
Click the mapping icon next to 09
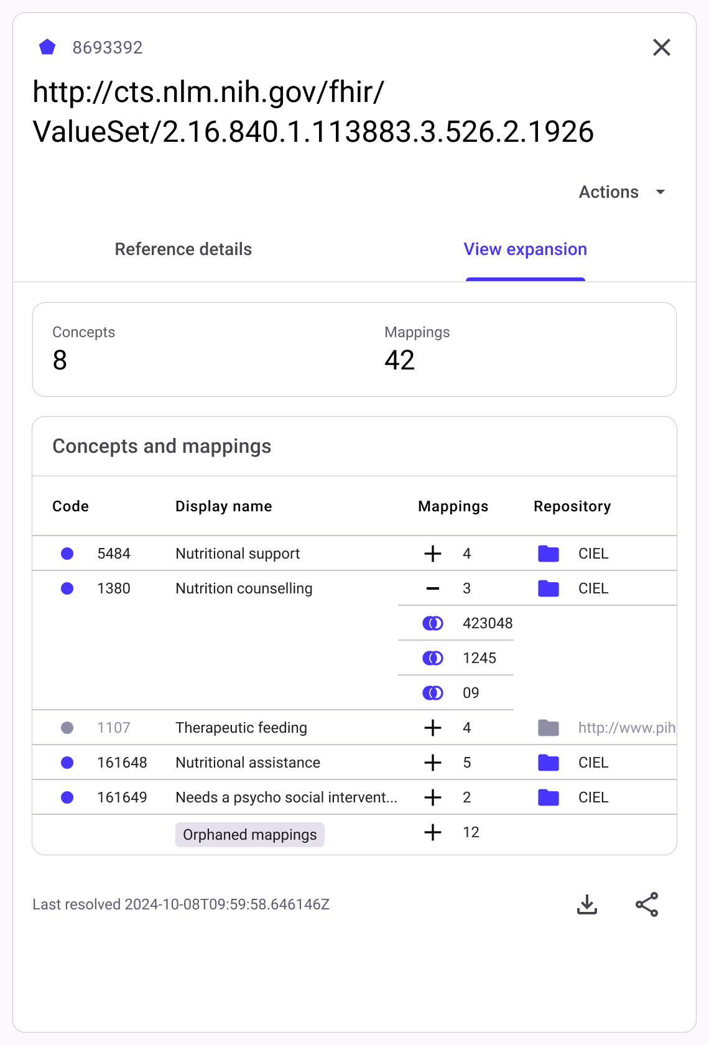coord(433,693)
